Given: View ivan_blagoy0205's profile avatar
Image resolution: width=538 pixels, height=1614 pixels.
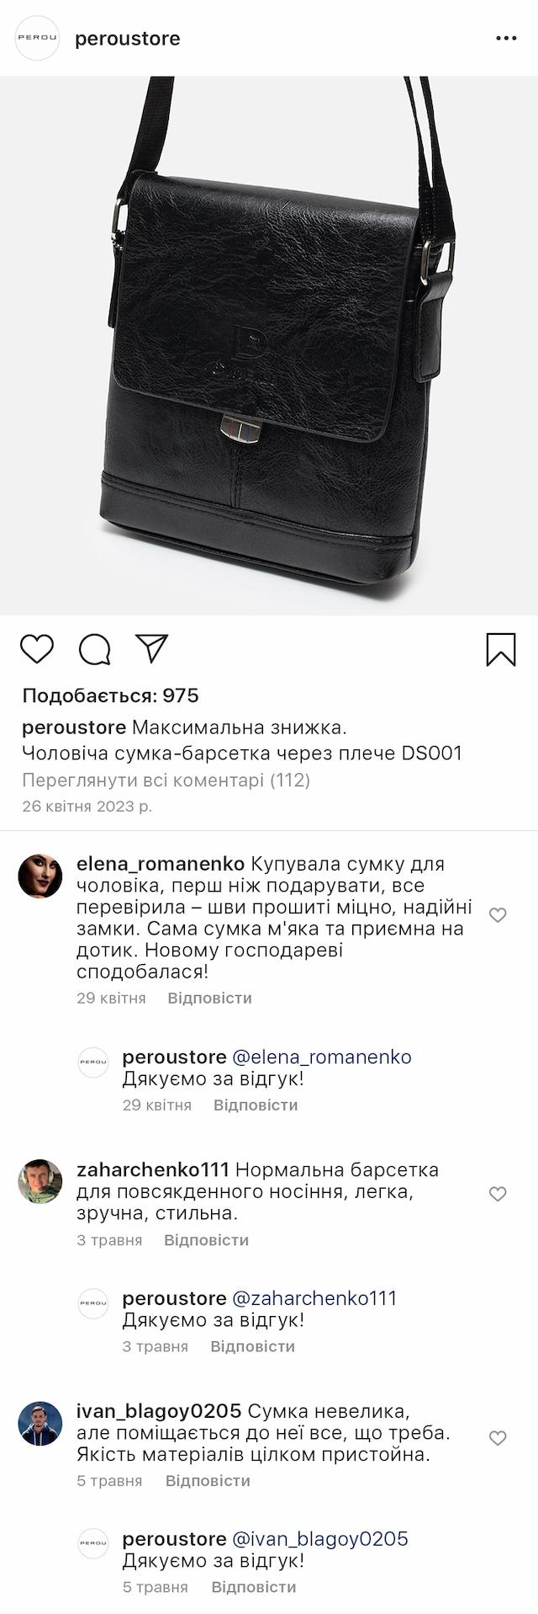Looking at the screenshot, I should coord(40,1424).
